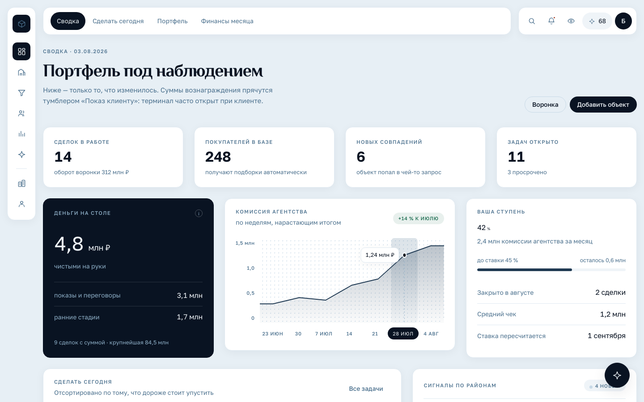This screenshot has height=402, width=644.
Task: Select the «28 июл» week marker on the chart
Action: pos(403,334)
